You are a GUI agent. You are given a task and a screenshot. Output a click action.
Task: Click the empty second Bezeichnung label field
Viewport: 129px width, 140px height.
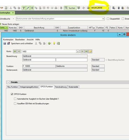(72, 60)
